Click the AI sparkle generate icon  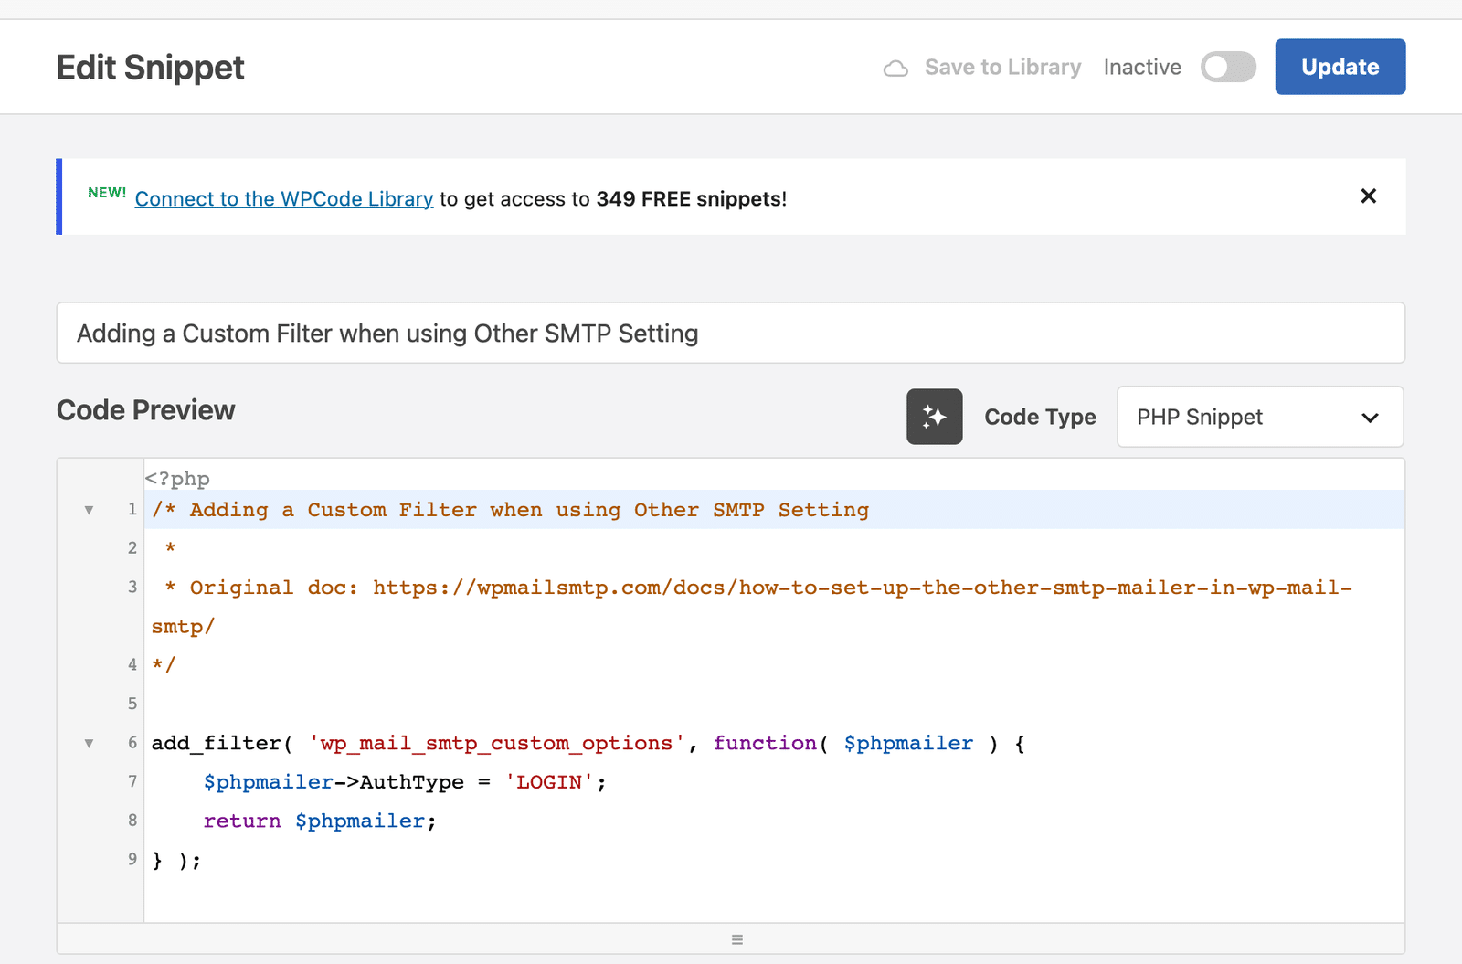point(934,417)
